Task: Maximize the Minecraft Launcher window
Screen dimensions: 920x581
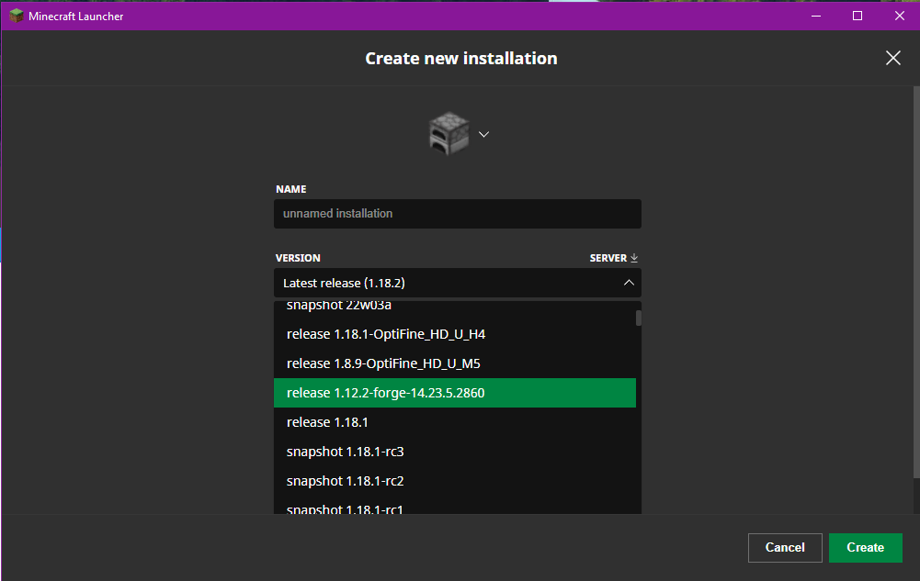Action: click(x=858, y=16)
